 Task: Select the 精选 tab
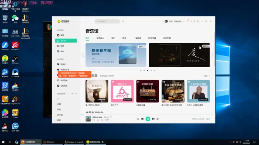point(87,38)
